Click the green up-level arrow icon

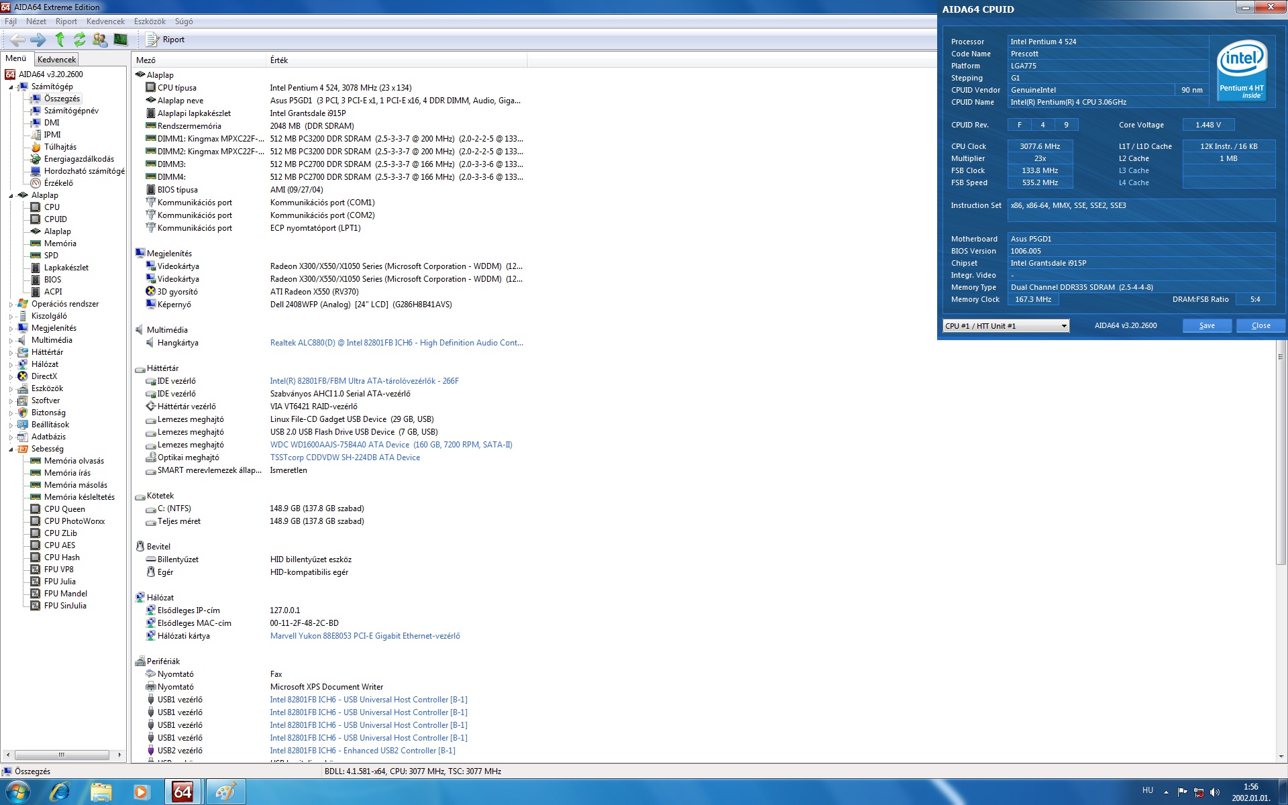point(60,40)
